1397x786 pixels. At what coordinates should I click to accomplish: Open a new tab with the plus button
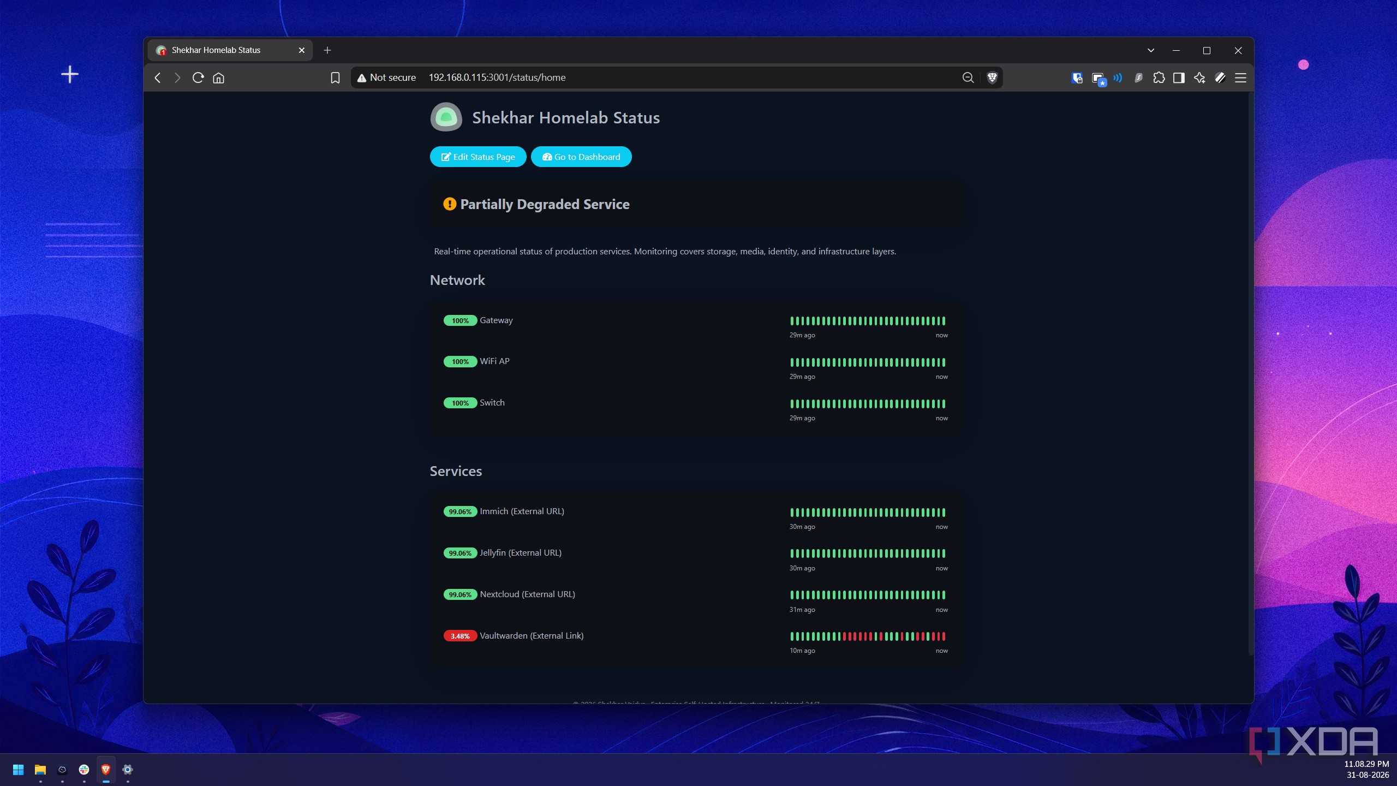pos(327,50)
